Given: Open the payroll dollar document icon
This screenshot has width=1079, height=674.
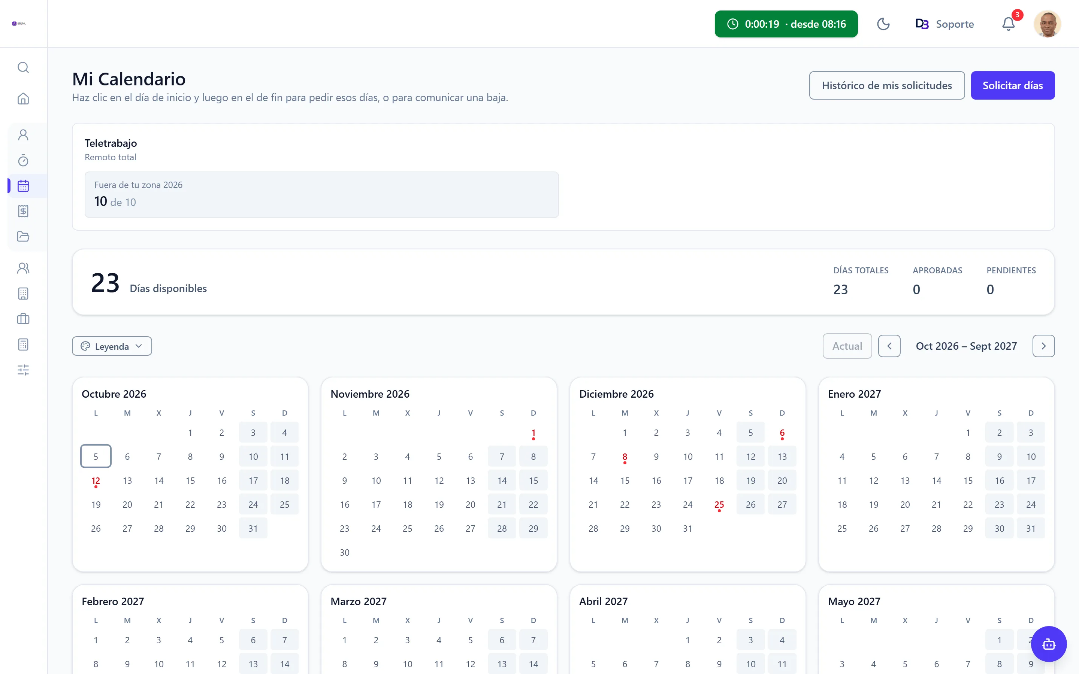Looking at the screenshot, I should tap(23, 211).
